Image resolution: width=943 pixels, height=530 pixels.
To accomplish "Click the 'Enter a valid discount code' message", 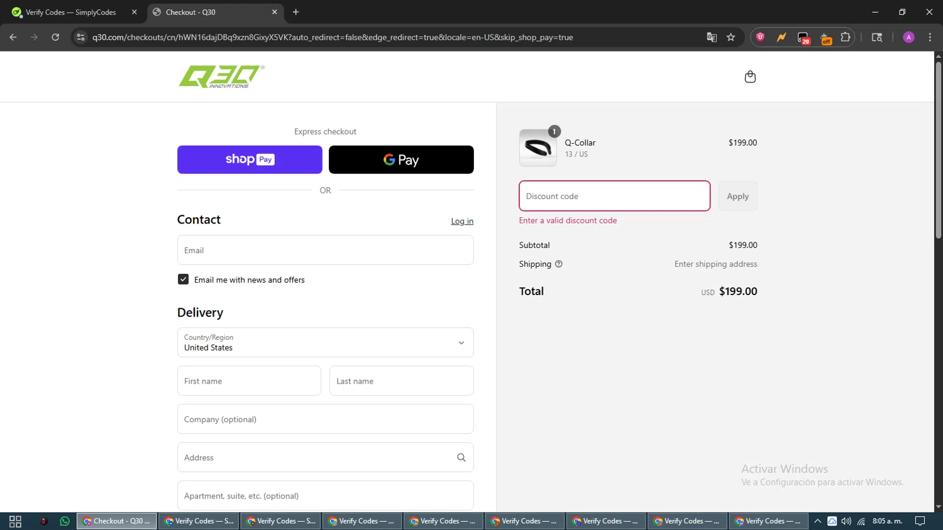I will point(568,220).
